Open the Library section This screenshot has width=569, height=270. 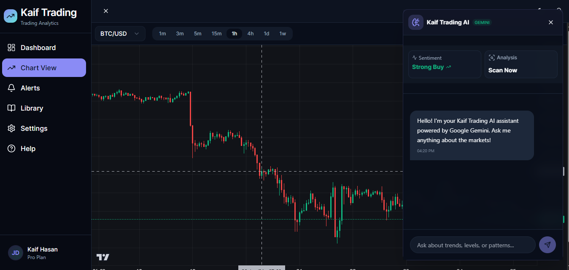pos(44,108)
